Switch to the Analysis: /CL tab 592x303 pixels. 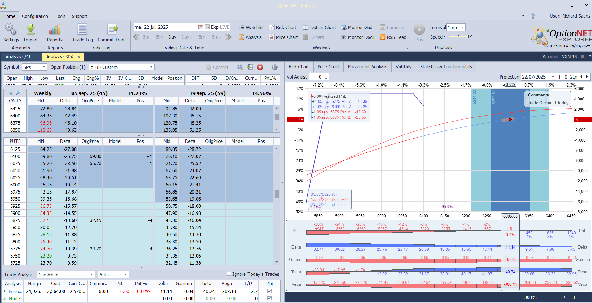click(19, 57)
